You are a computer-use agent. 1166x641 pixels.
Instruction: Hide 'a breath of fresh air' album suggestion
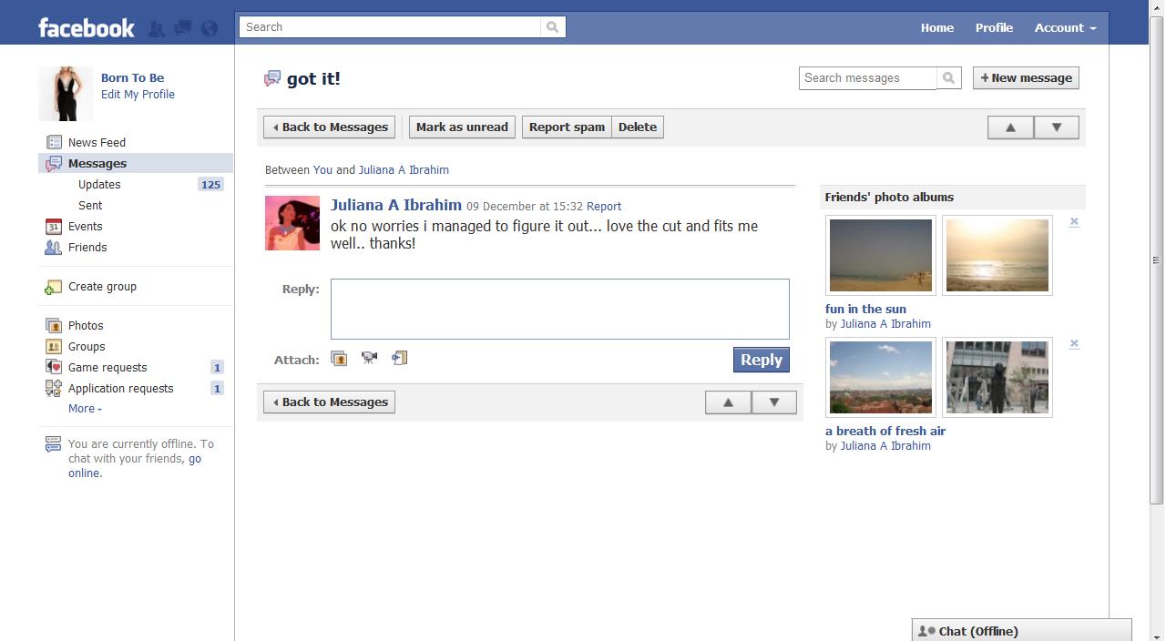point(1074,344)
